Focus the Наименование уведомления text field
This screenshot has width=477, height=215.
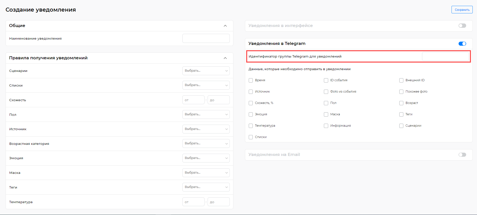[x=206, y=38]
